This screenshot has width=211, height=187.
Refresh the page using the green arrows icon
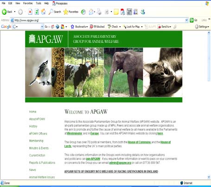(37, 12)
